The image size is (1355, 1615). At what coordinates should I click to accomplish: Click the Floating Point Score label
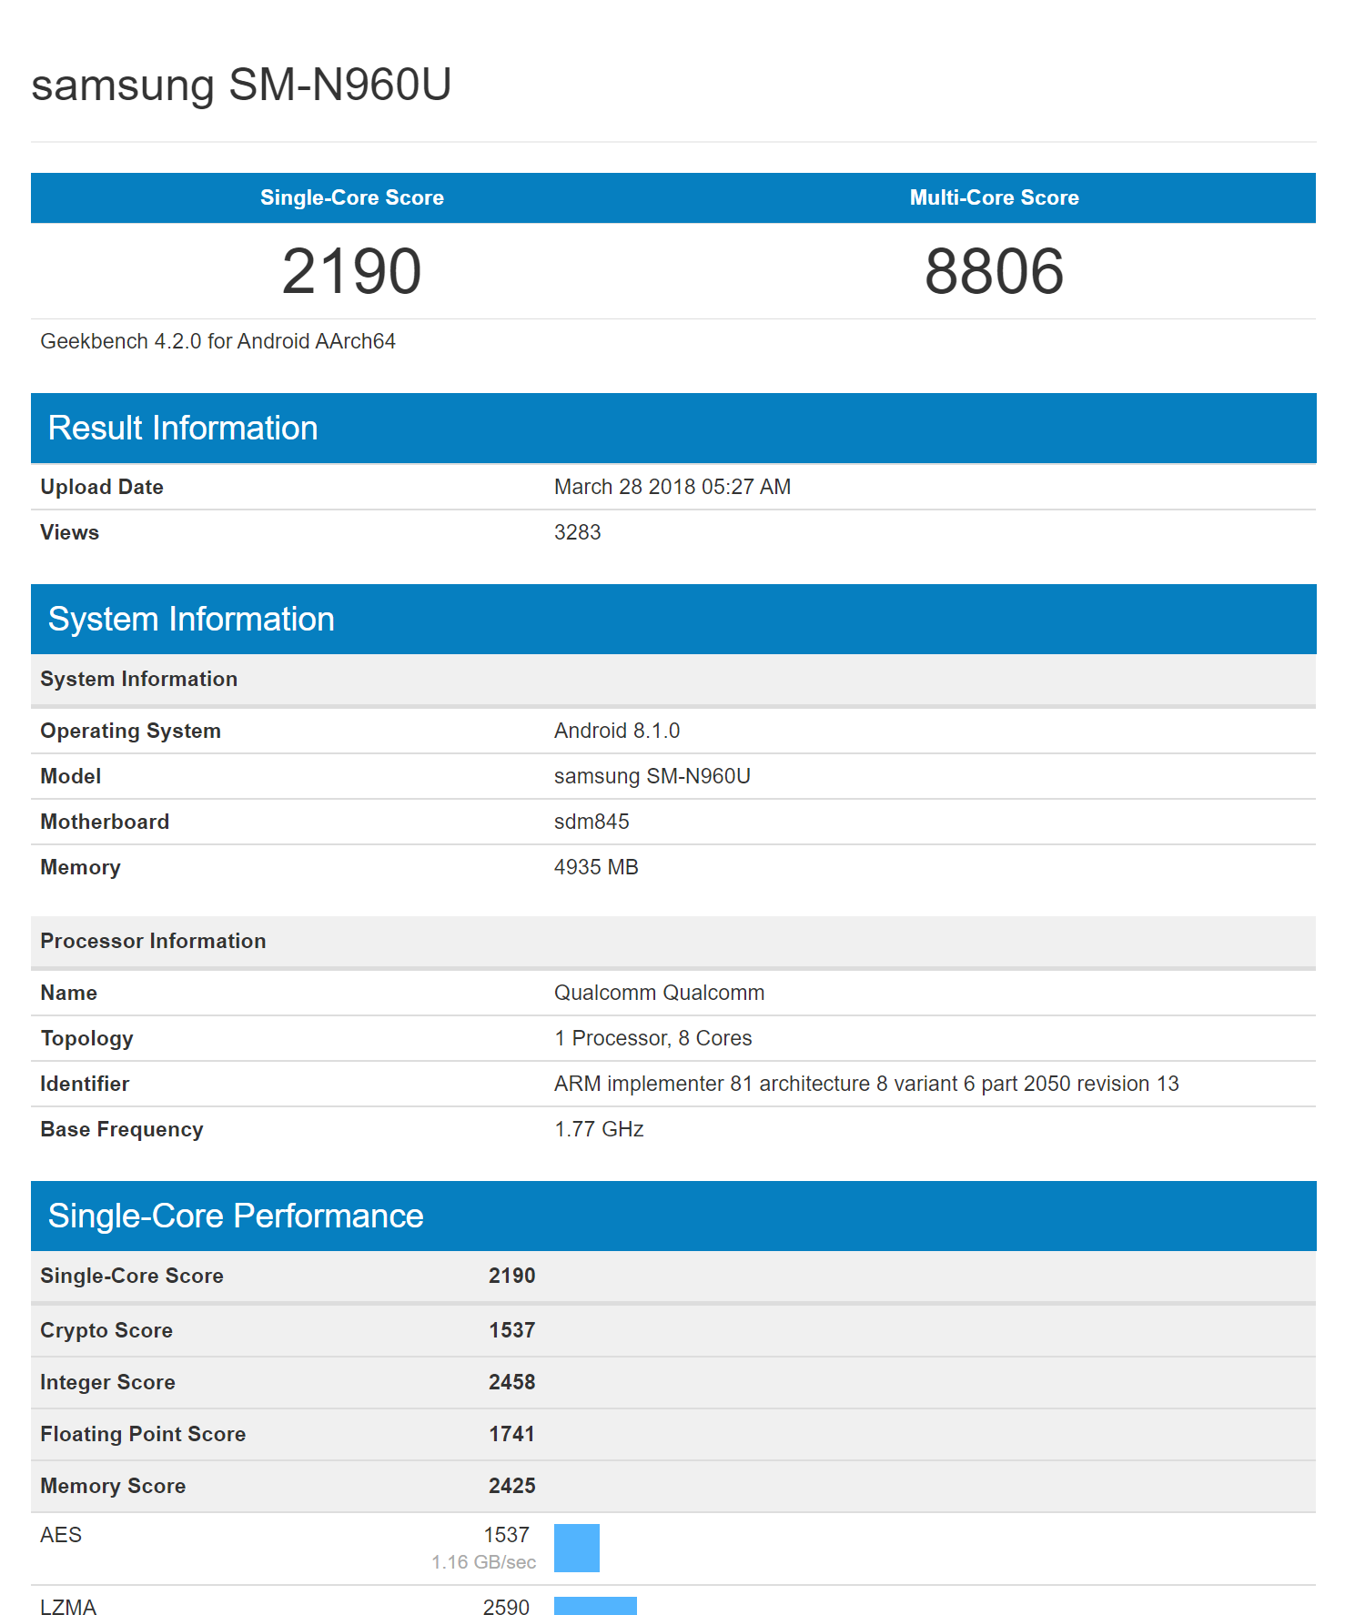point(143,1434)
